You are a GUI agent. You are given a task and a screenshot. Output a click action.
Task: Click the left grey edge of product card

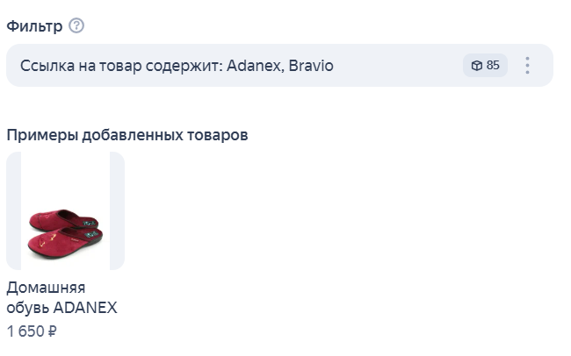(13, 210)
